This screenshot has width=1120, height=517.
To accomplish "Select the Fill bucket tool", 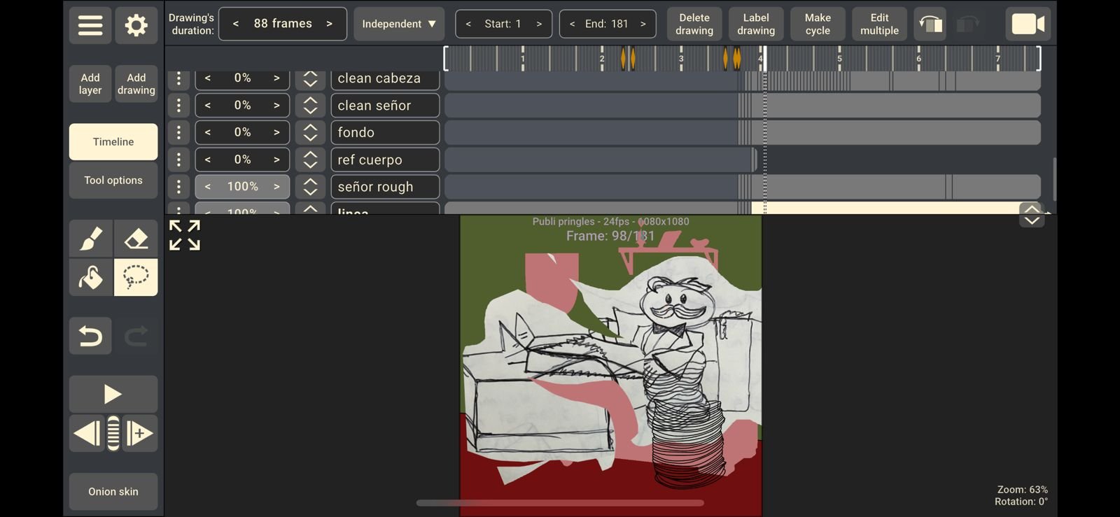I will (x=90, y=278).
